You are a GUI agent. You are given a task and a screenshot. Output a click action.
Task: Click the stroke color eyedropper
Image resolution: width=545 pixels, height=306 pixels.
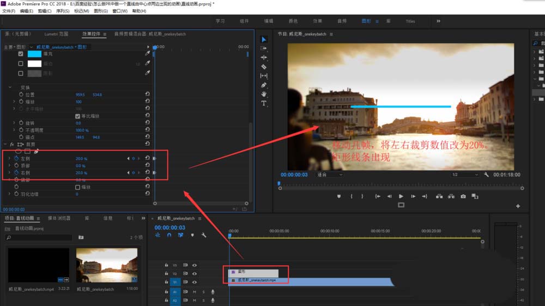147,63
